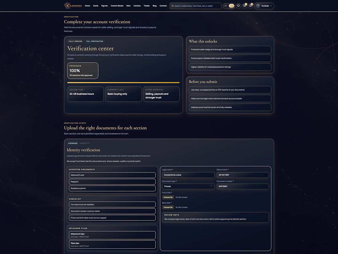Click the Cardora logo
Screen dimensions: 338x254
pos(73,6)
